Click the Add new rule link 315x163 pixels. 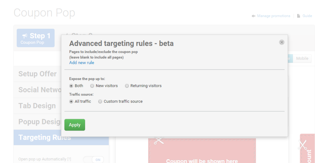point(81,63)
